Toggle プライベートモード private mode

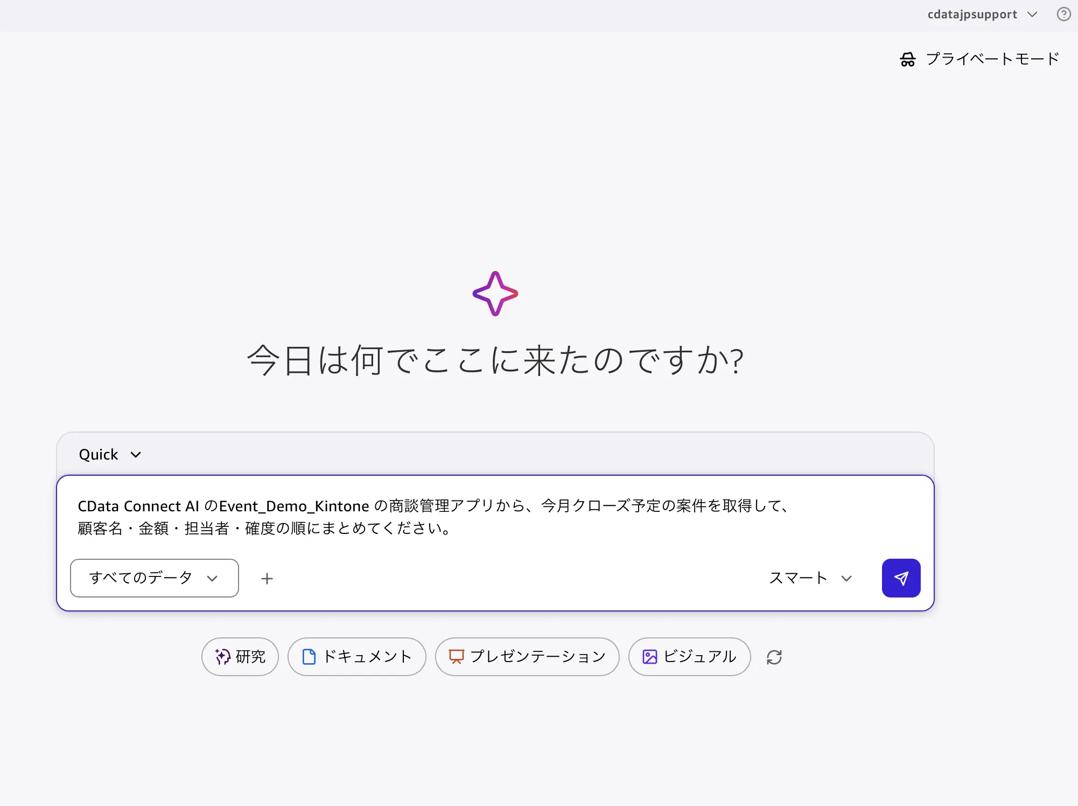click(979, 59)
